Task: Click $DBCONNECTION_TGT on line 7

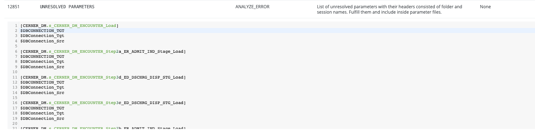Action: point(42,56)
